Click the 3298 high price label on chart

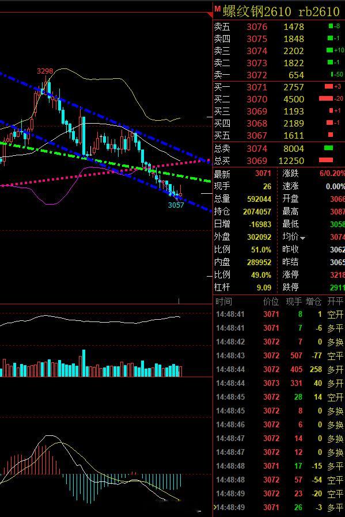pos(45,71)
